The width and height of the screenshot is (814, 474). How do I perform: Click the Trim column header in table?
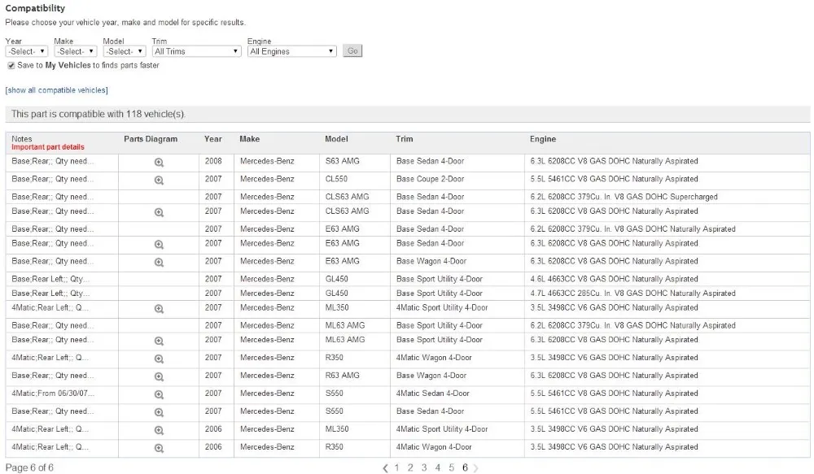(x=405, y=139)
